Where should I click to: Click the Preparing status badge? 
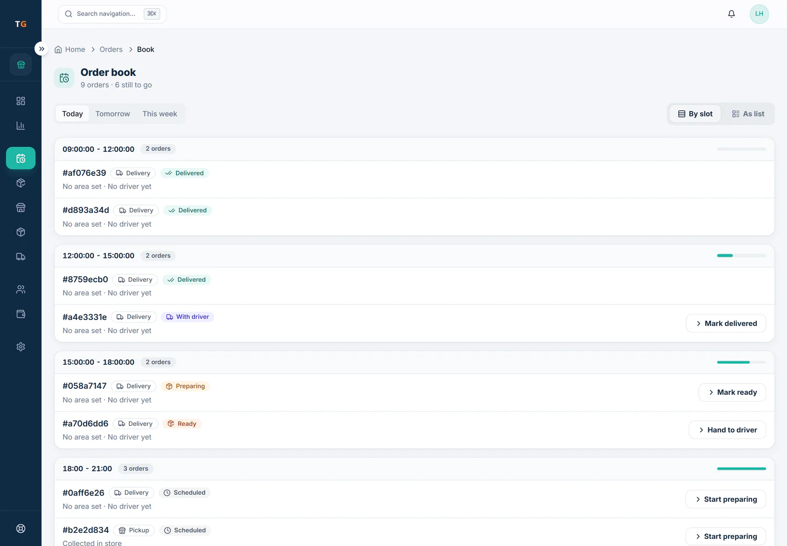pos(185,386)
